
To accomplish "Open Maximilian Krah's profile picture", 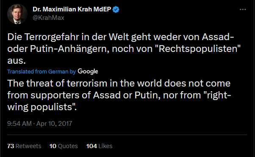I will tap(17, 14).
